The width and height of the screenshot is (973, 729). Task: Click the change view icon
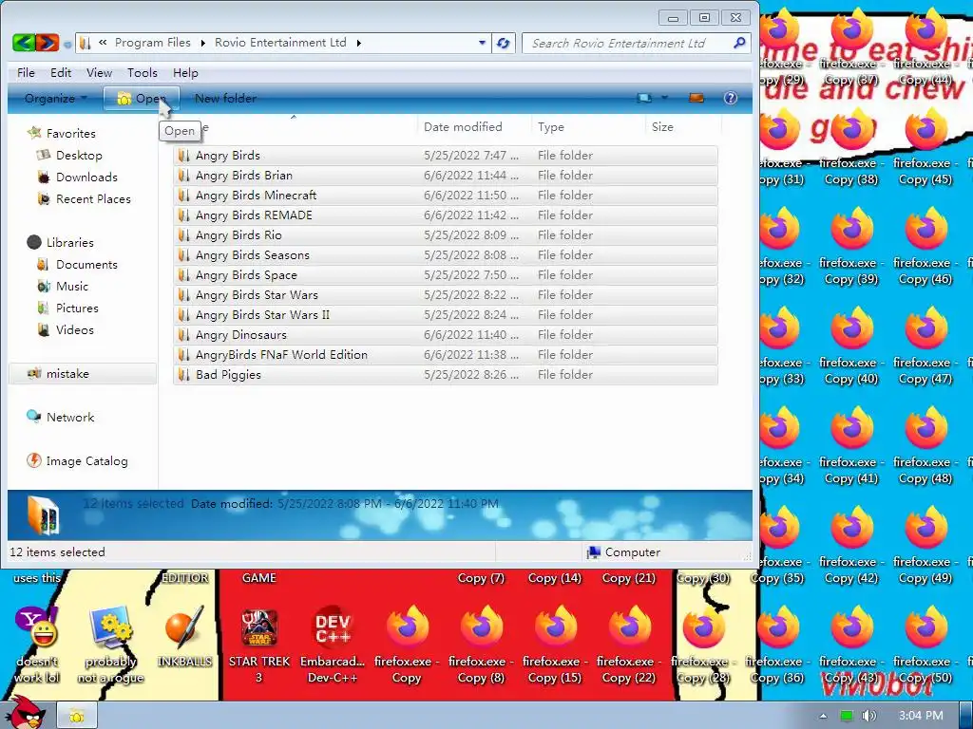coord(644,98)
